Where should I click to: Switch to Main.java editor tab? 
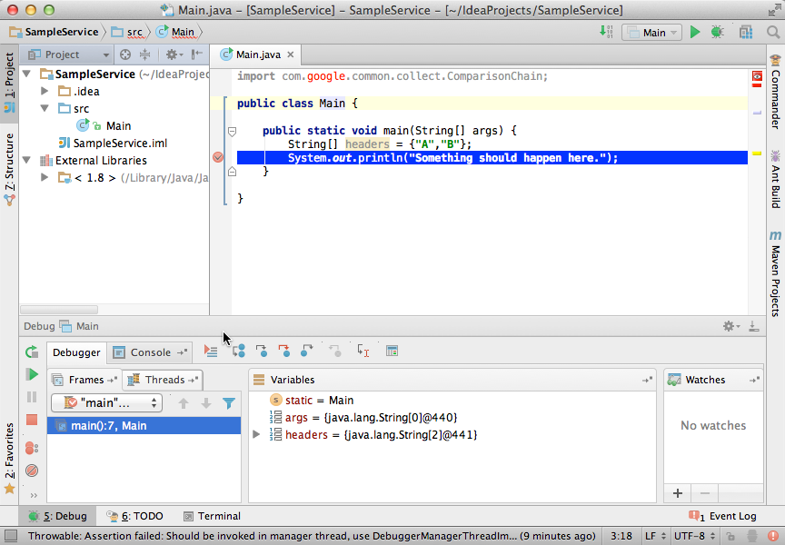click(x=258, y=54)
